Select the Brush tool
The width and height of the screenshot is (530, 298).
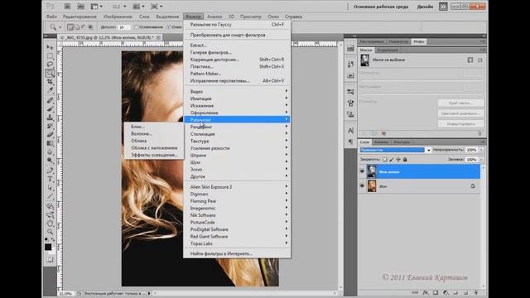pyautogui.click(x=50, y=108)
